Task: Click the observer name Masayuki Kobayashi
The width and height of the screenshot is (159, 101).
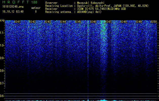Action: pos(91,3)
